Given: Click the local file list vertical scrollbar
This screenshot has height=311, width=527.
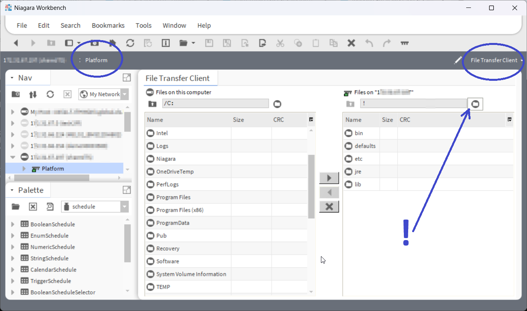Looking at the screenshot, I should point(311,186).
